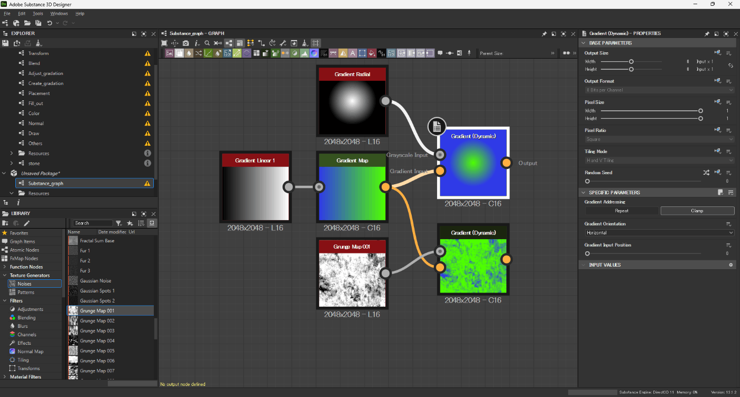Click the Random Seed shuffle icon
740x397 pixels.
click(706, 173)
